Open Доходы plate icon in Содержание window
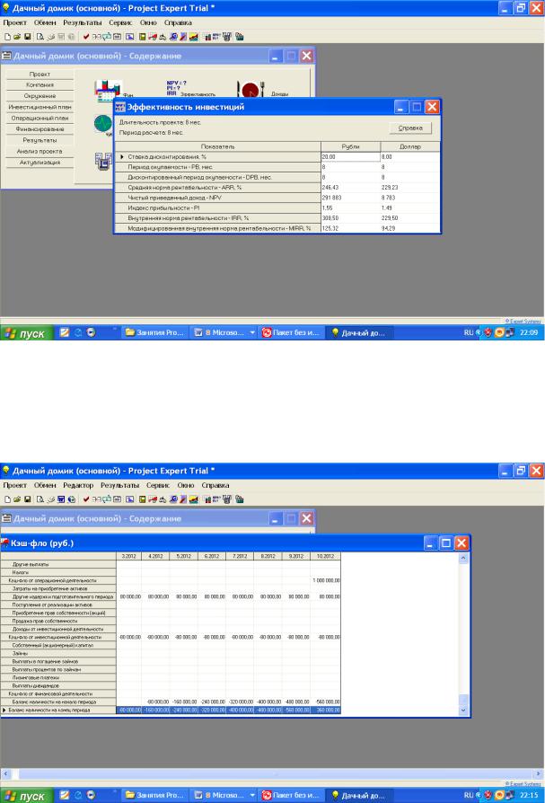This screenshot has width=545, height=803. [x=251, y=90]
